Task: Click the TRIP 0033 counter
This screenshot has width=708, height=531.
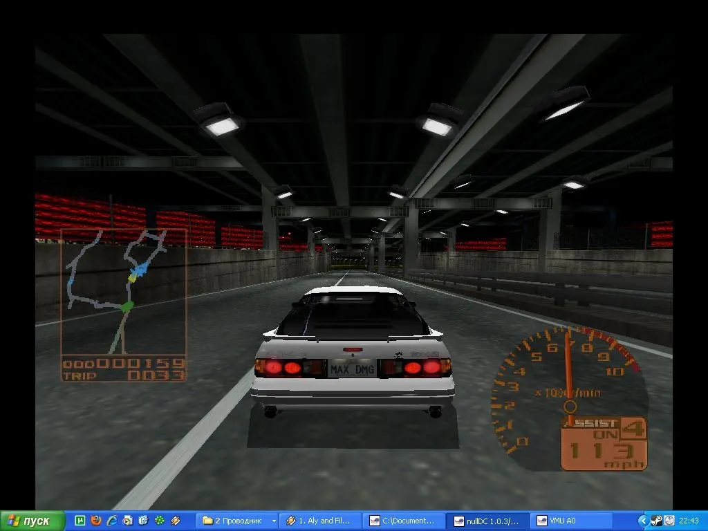Action: point(124,375)
